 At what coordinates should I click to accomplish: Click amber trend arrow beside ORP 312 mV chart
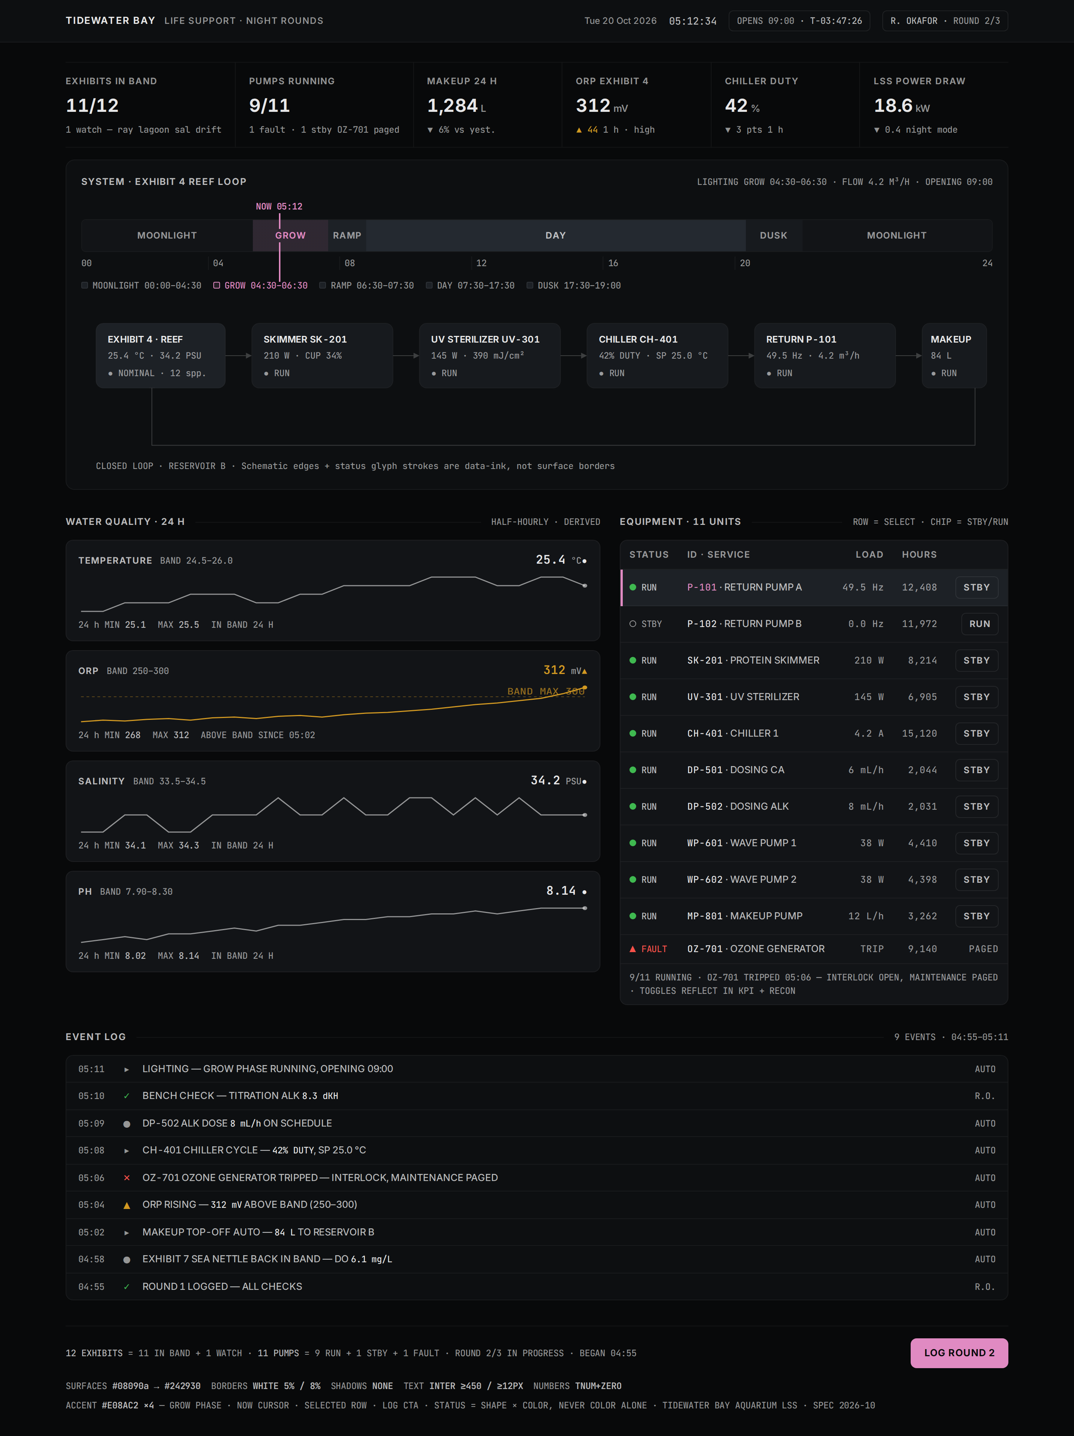(x=584, y=671)
